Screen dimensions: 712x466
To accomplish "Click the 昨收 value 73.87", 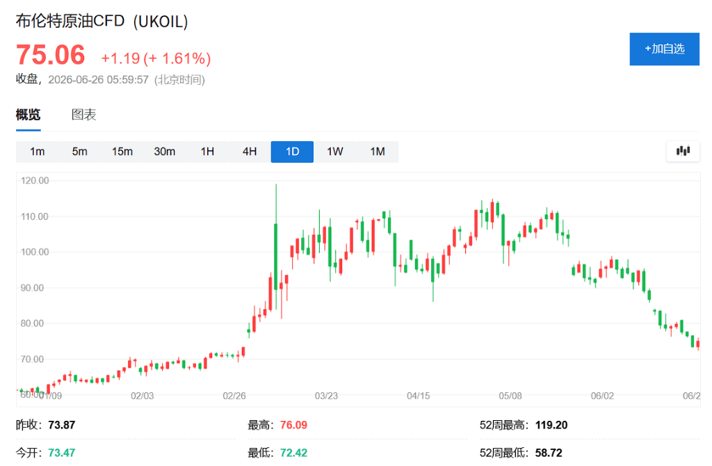I will click(62, 425).
